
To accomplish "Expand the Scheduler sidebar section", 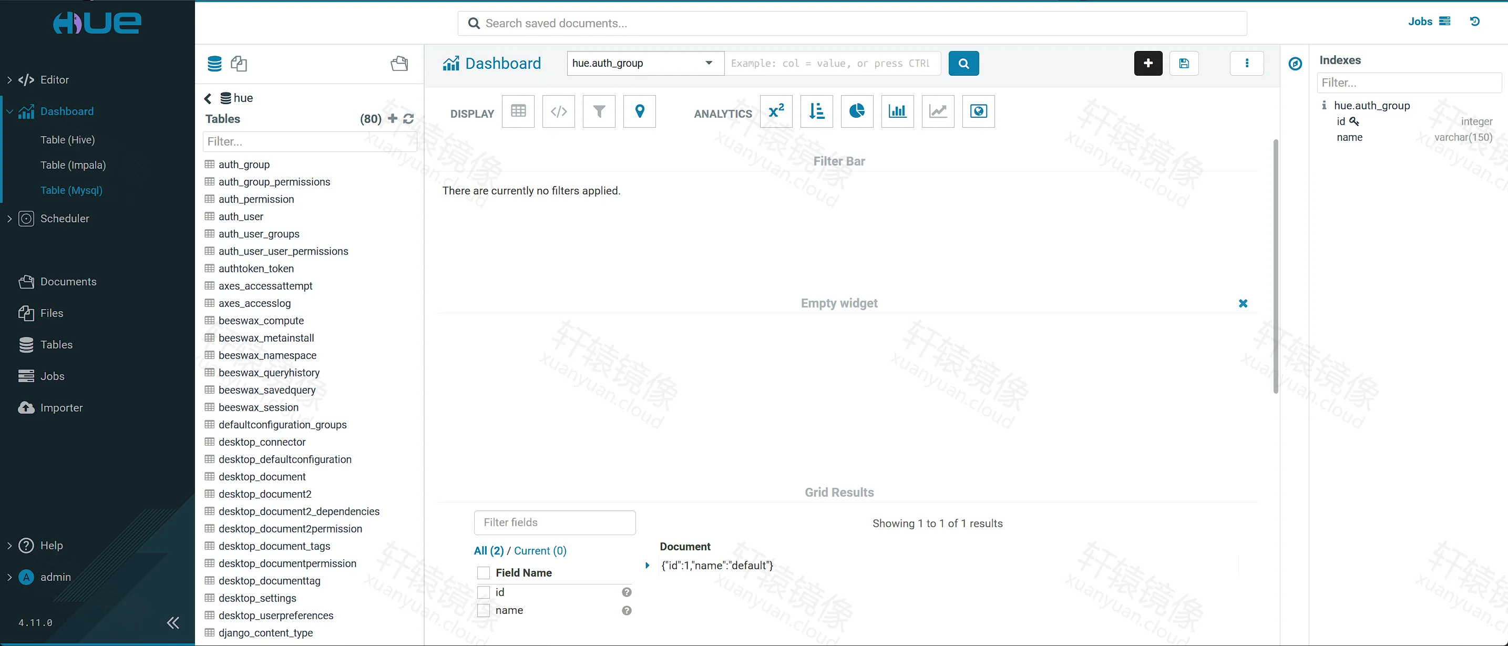I will [9, 219].
